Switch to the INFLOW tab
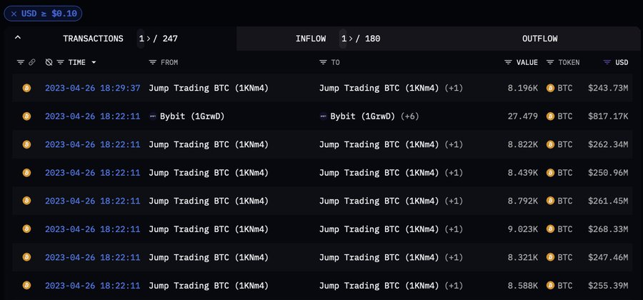 (x=311, y=39)
